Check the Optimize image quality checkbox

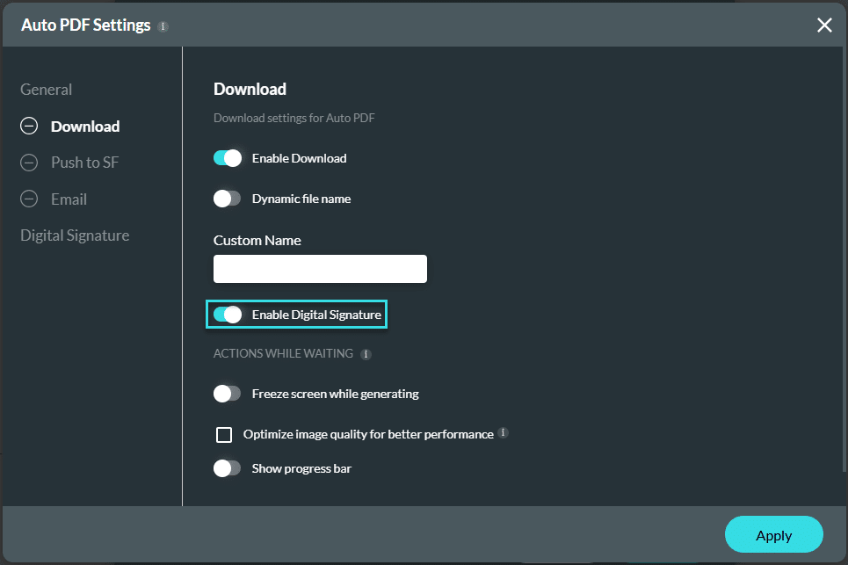click(x=224, y=434)
